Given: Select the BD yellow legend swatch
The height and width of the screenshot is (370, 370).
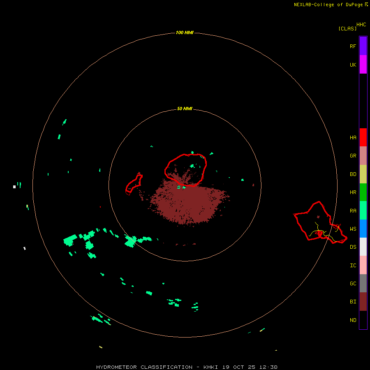Looking at the screenshot, I should coord(363,174).
